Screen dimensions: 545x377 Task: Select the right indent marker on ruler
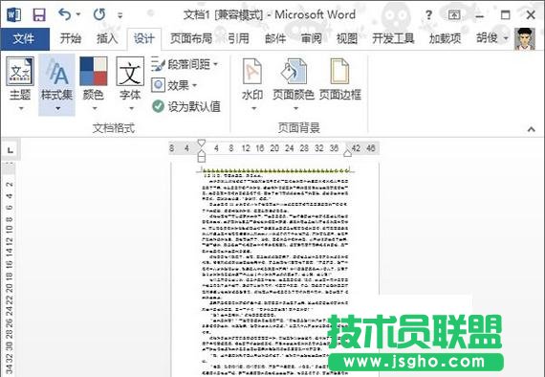347,153
